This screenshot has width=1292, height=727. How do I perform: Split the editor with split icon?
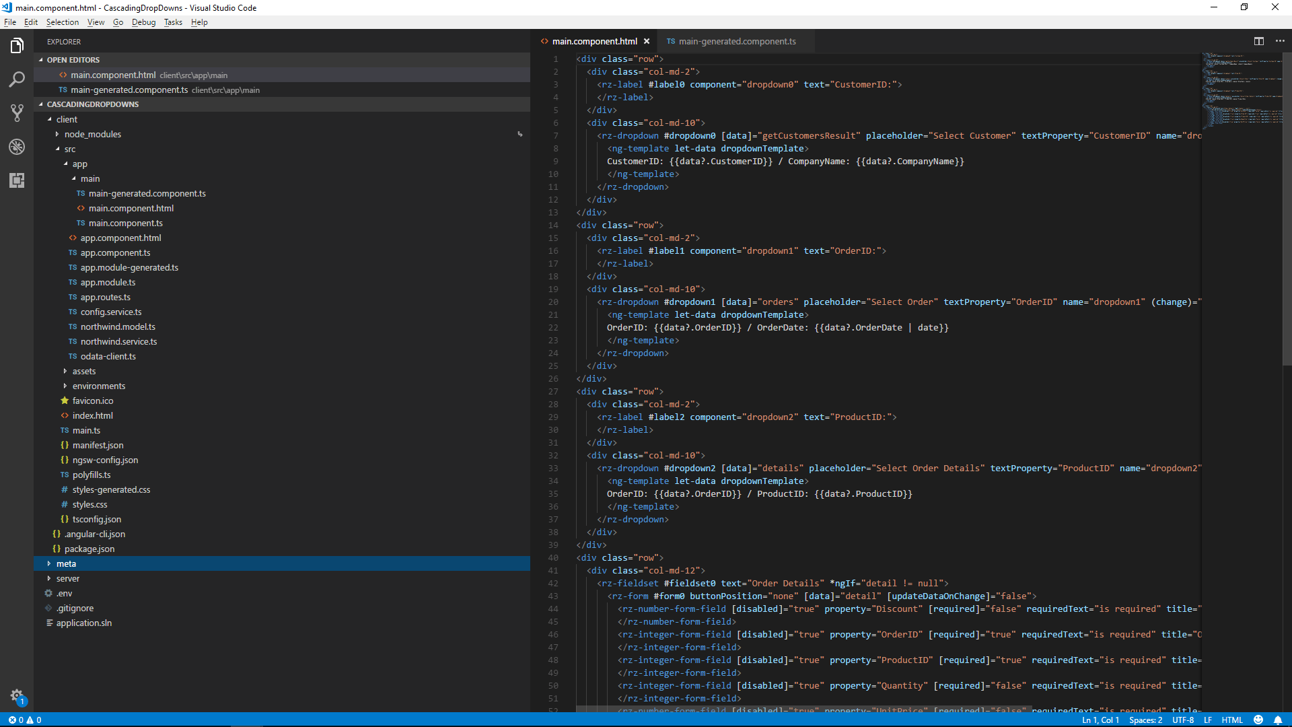(x=1259, y=41)
